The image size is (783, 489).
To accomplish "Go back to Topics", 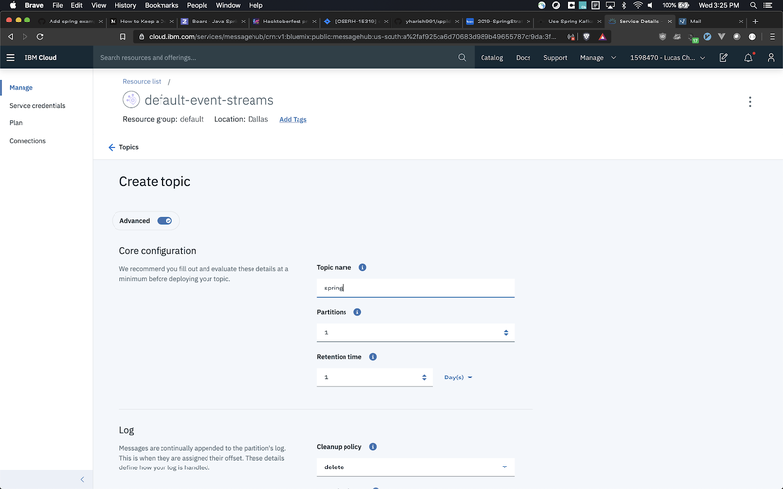I will (128, 147).
